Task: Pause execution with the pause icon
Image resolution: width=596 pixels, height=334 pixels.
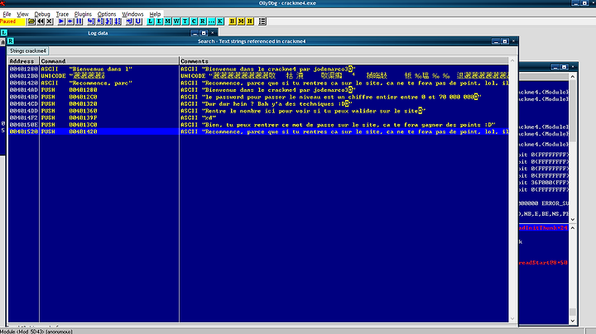Action: click(x=79, y=21)
